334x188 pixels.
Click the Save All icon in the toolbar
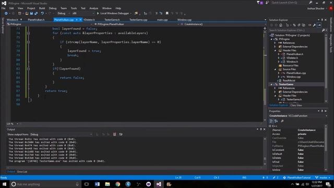pos(36,14)
